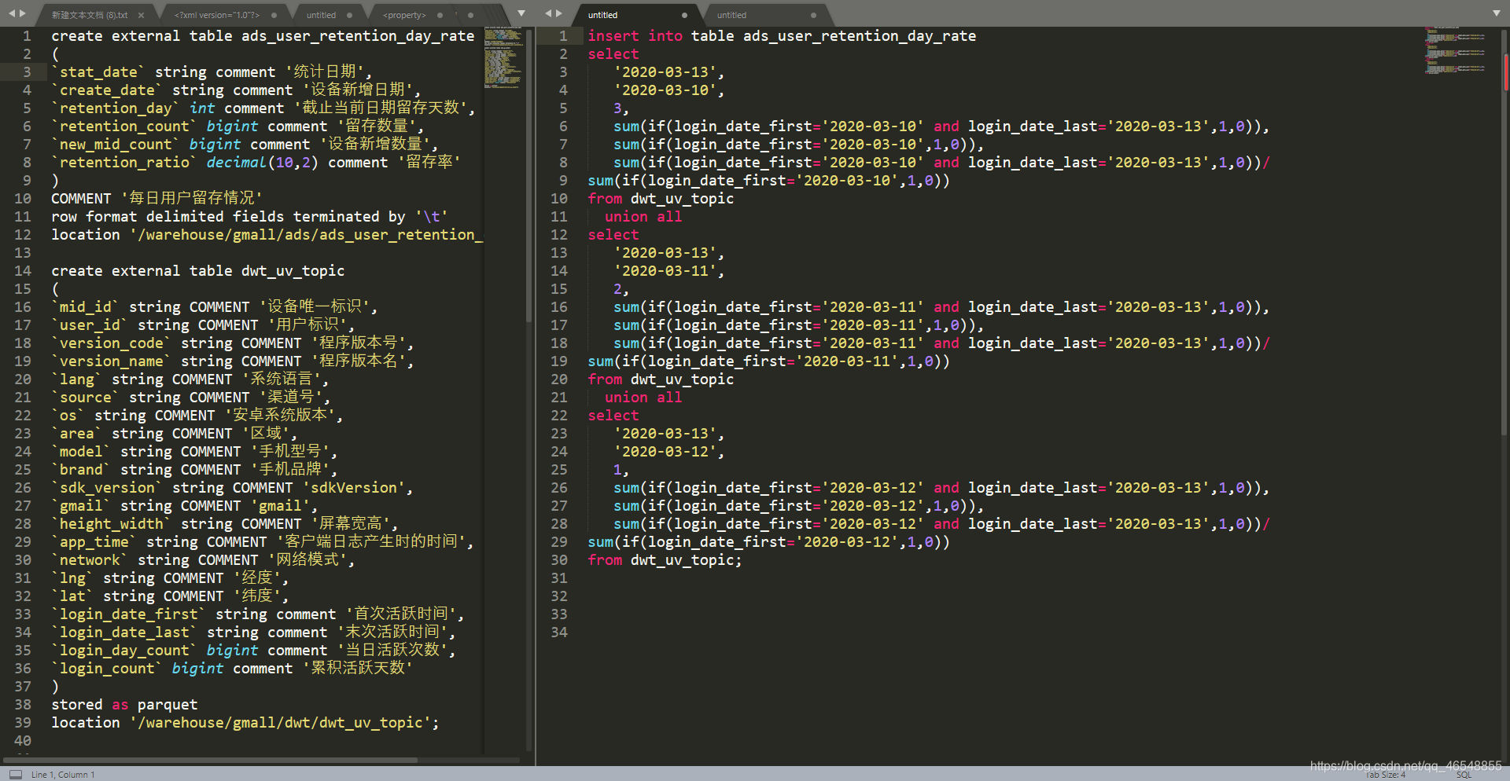This screenshot has height=781, width=1510.
Task: Open the inactive untitled tab in right pane
Action: click(731, 15)
